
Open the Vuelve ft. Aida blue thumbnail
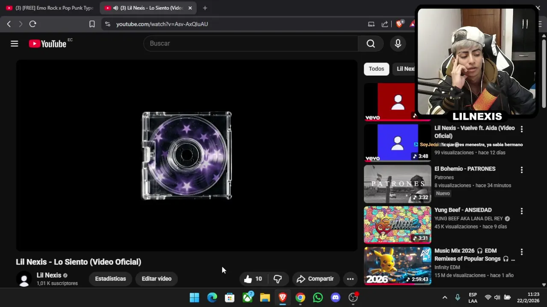click(x=397, y=143)
